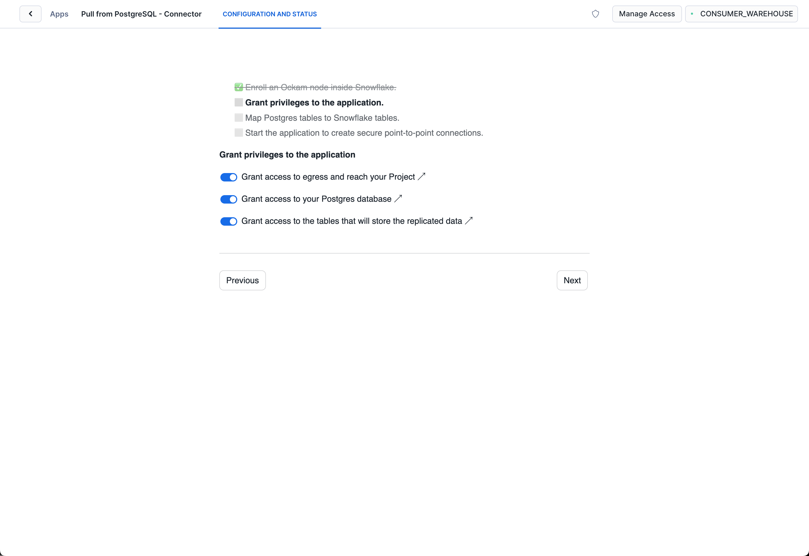Select the CONFIGURATION AND STATUS tab
The height and width of the screenshot is (556, 809).
tap(269, 13)
